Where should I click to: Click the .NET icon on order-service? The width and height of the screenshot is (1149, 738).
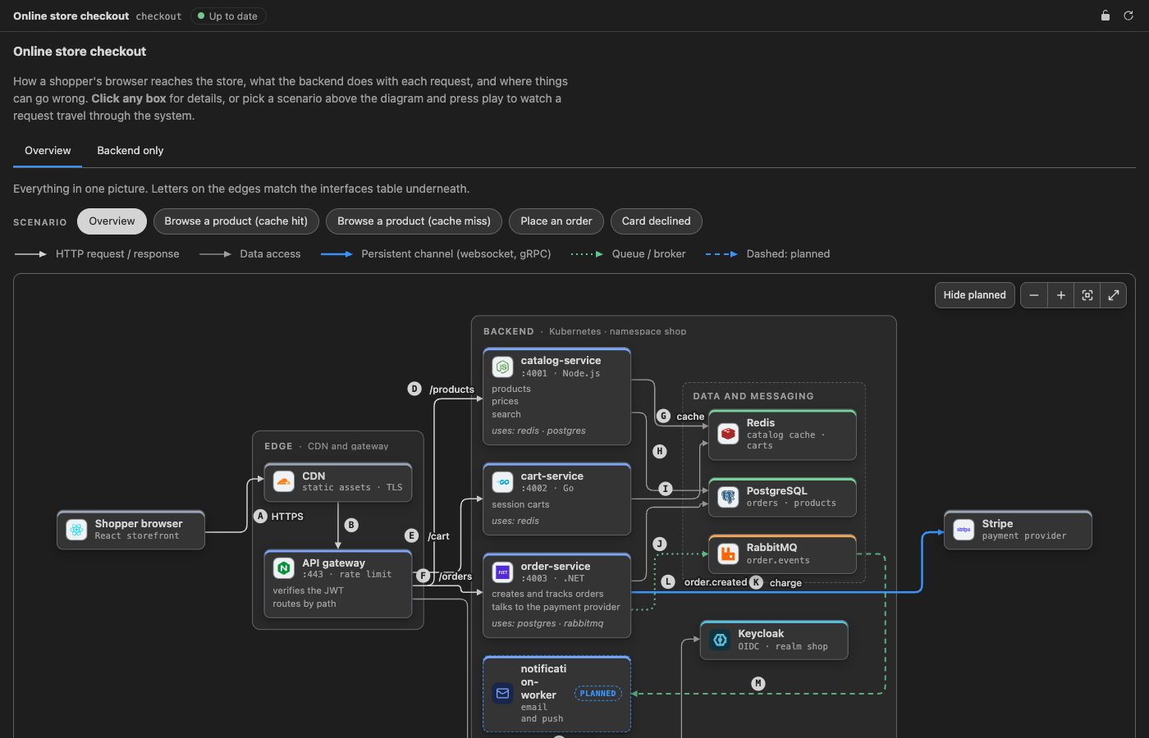502,572
